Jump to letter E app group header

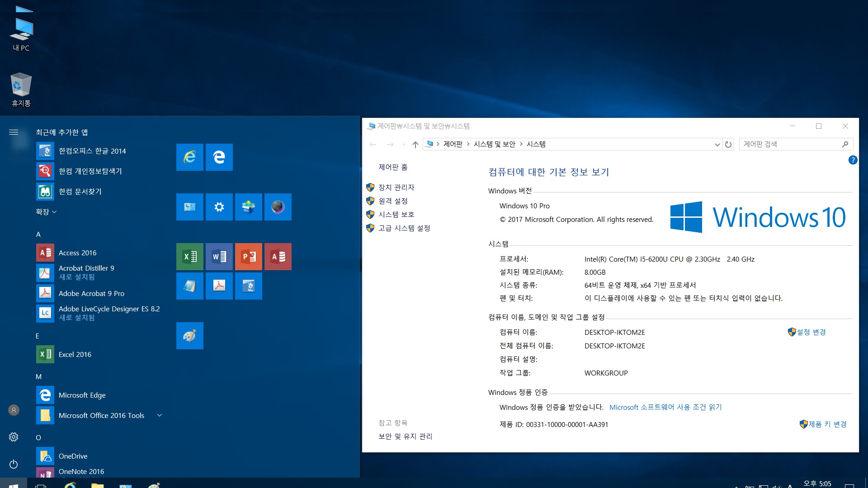38,336
